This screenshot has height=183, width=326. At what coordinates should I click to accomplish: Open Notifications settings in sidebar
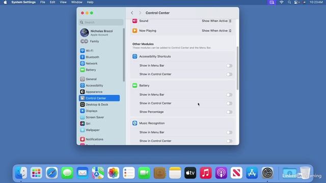99,139
